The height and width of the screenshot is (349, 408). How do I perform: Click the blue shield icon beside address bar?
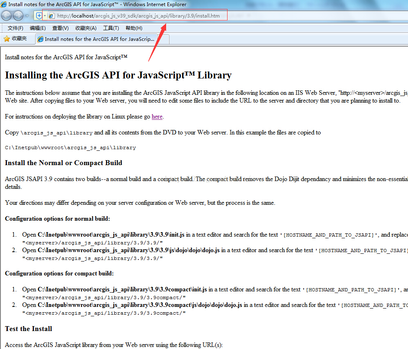coord(39,16)
